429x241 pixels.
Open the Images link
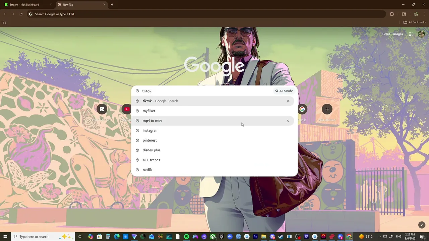(398, 34)
